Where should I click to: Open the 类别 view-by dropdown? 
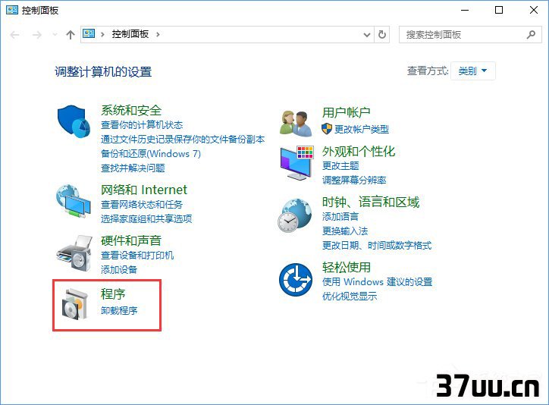point(473,71)
